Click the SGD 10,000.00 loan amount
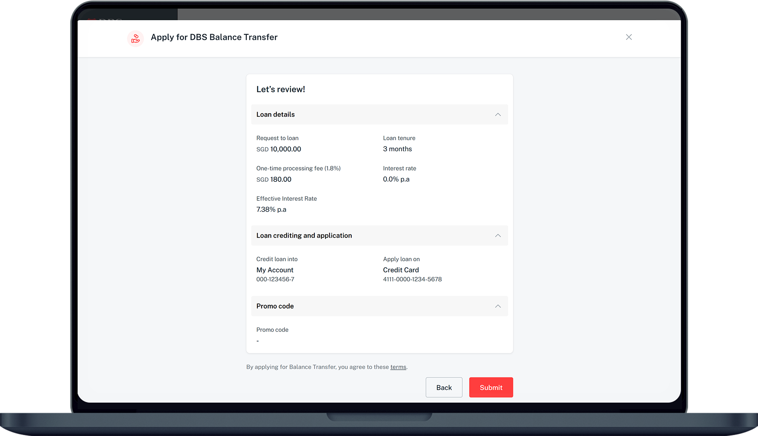 coord(279,149)
